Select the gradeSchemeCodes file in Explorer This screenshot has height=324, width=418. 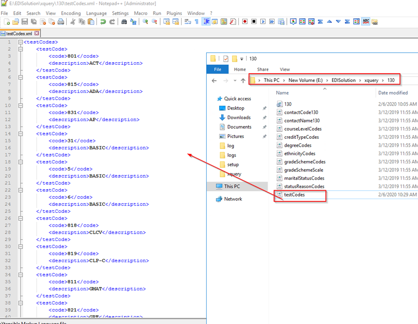pyautogui.click(x=305, y=162)
